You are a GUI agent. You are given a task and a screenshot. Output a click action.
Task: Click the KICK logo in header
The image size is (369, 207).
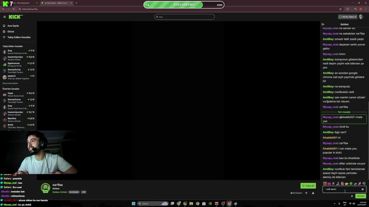pyautogui.click(x=16, y=17)
